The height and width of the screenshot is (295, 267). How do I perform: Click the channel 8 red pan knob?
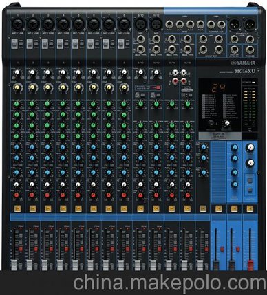click(124, 195)
